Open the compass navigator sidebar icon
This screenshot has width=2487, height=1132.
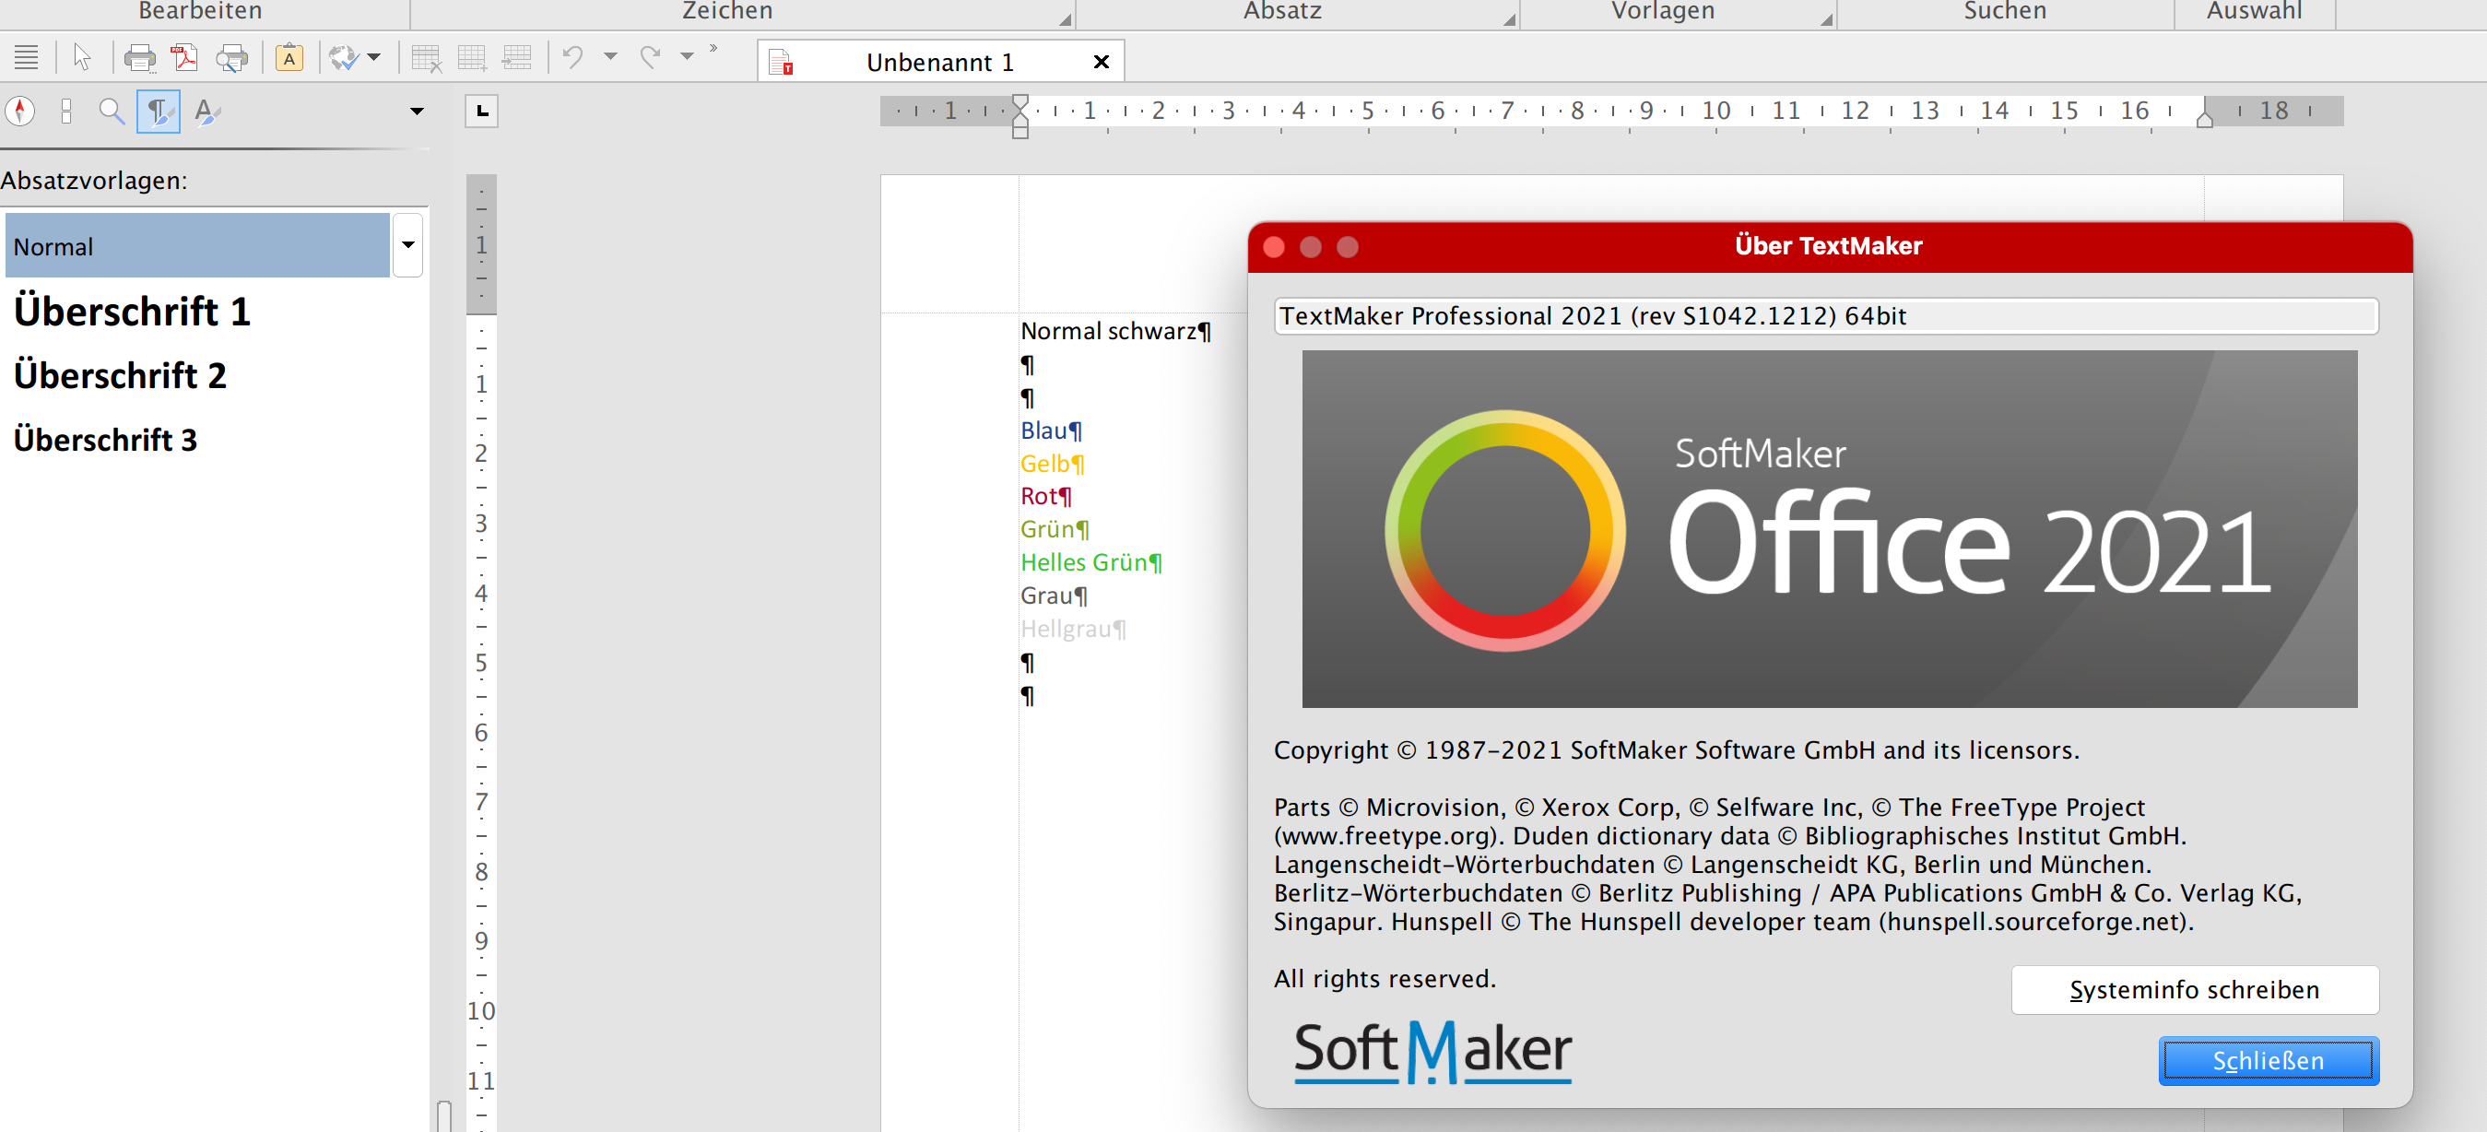(20, 111)
